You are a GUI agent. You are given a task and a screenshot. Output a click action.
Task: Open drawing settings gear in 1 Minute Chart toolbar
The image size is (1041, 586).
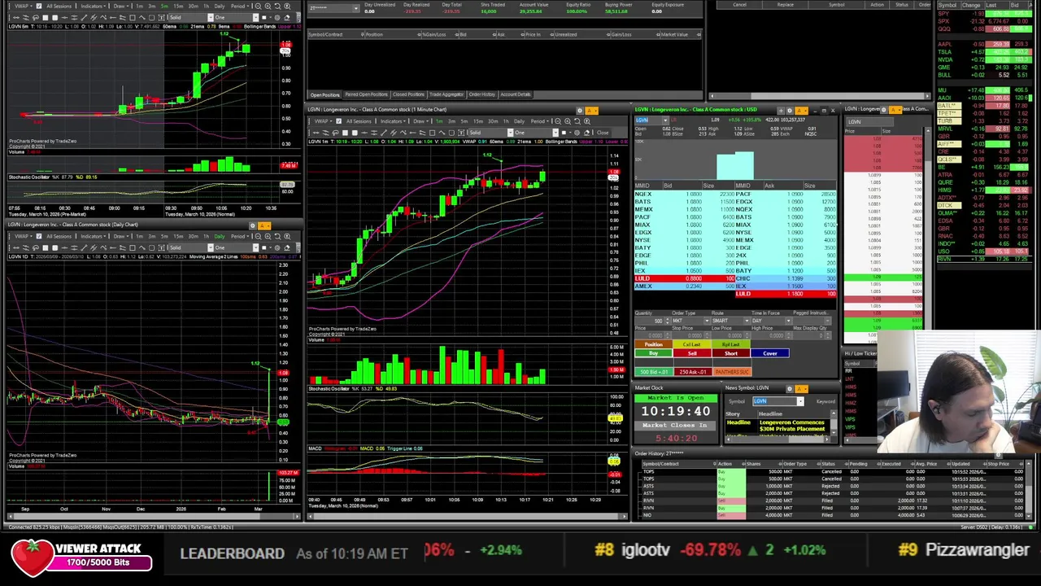pos(577,133)
